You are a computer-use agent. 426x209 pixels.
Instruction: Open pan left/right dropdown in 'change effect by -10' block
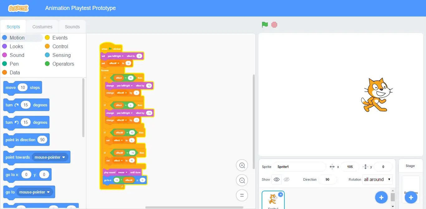point(124,113)
